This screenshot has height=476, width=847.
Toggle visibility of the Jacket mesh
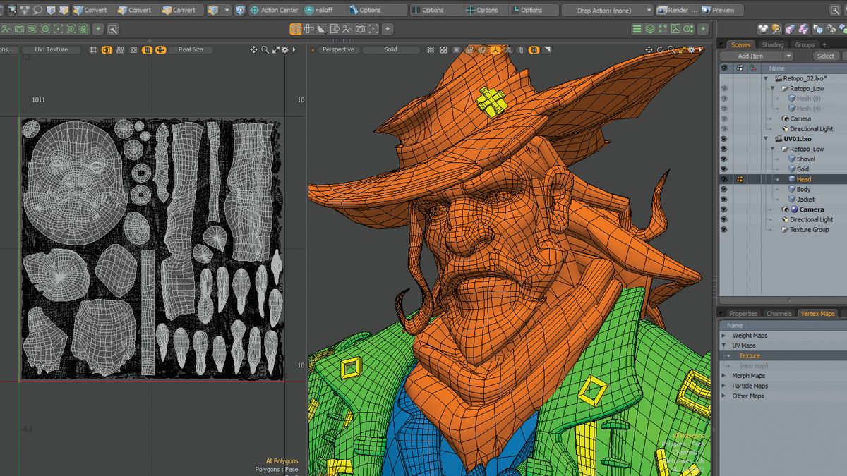pos(723,199)
